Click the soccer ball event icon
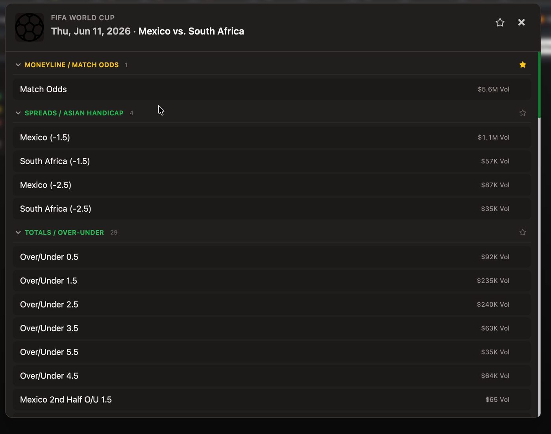This screenshot has width=551, height=434. pyautogui.click(x=30, y=27)
